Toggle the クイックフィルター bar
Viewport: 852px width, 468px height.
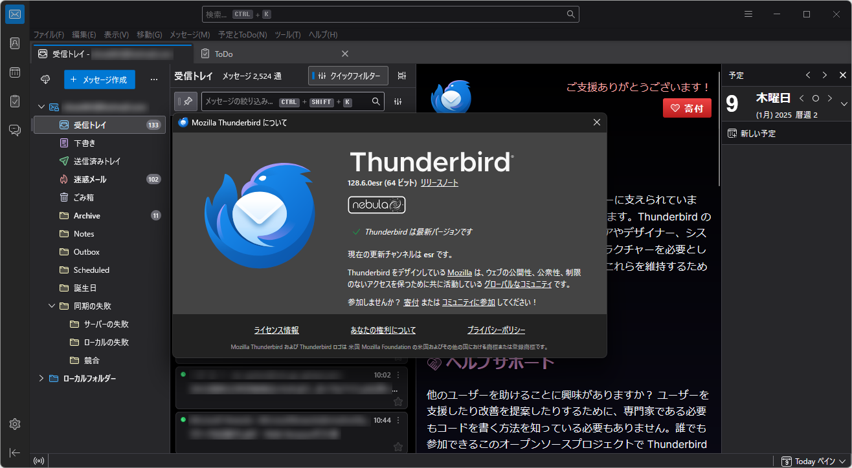tap(347, 75)
